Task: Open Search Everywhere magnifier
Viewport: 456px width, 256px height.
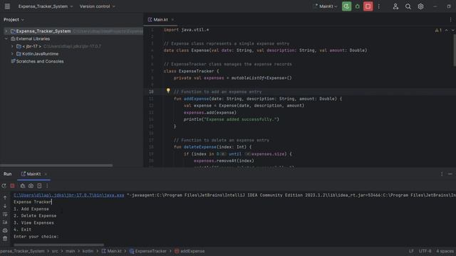Action: (408, 6)
